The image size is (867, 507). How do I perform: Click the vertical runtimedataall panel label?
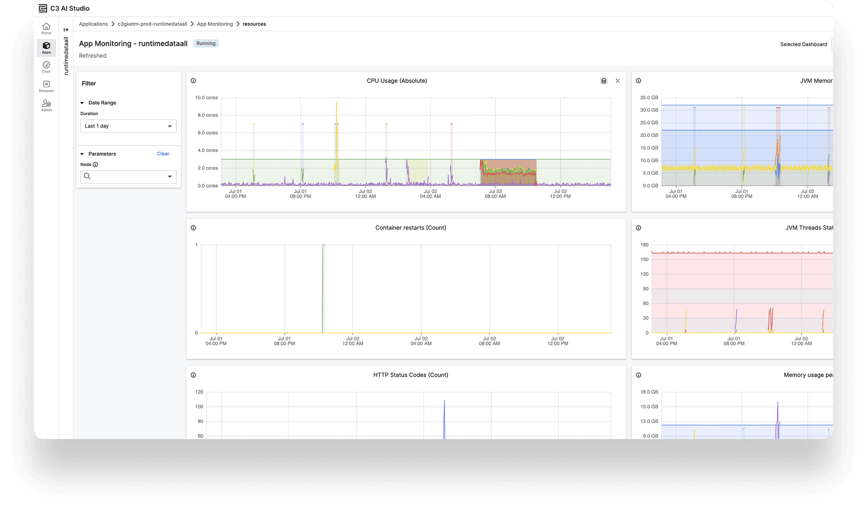pyautogui.click(x=66, y=56)
